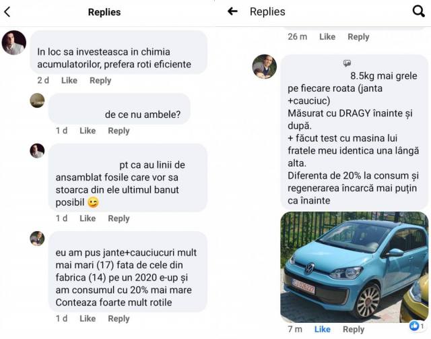
Task: Reply to the 'ultimul banut posibil' comment
Action: tap(119, 218)
